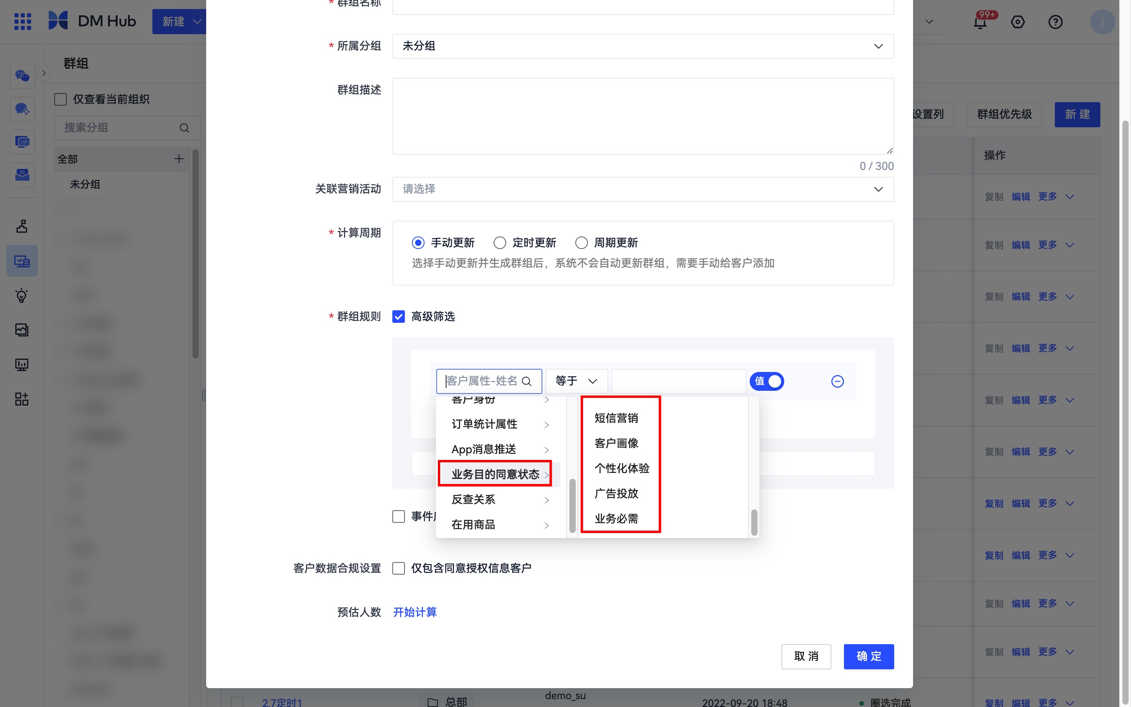This screenshot has height=707, width=1131.
Task: Open the presentation board sidebar icon
Action: pyautogui.click(x=22, y=365)
